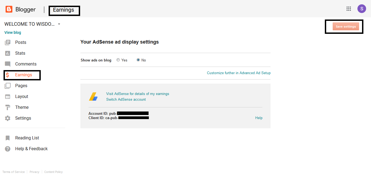
Task: Click the Comments speech bubble icon
Action: pos(8,64)
